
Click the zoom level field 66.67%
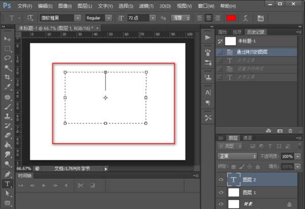coord(24,169)
